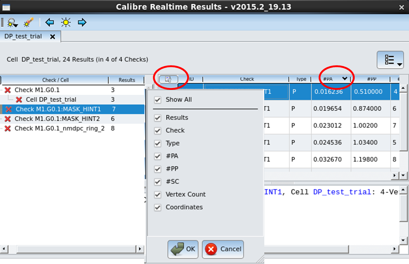Click the DP_test_trial link in details pane
This screenshot has height=264, width=409.
tap(342, 192)
